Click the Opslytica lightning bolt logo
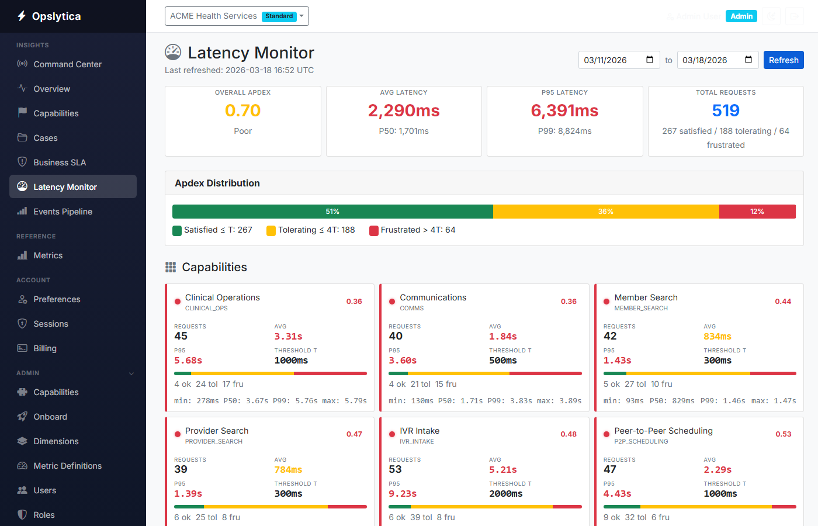818x526 pixels. pos(20,15)
